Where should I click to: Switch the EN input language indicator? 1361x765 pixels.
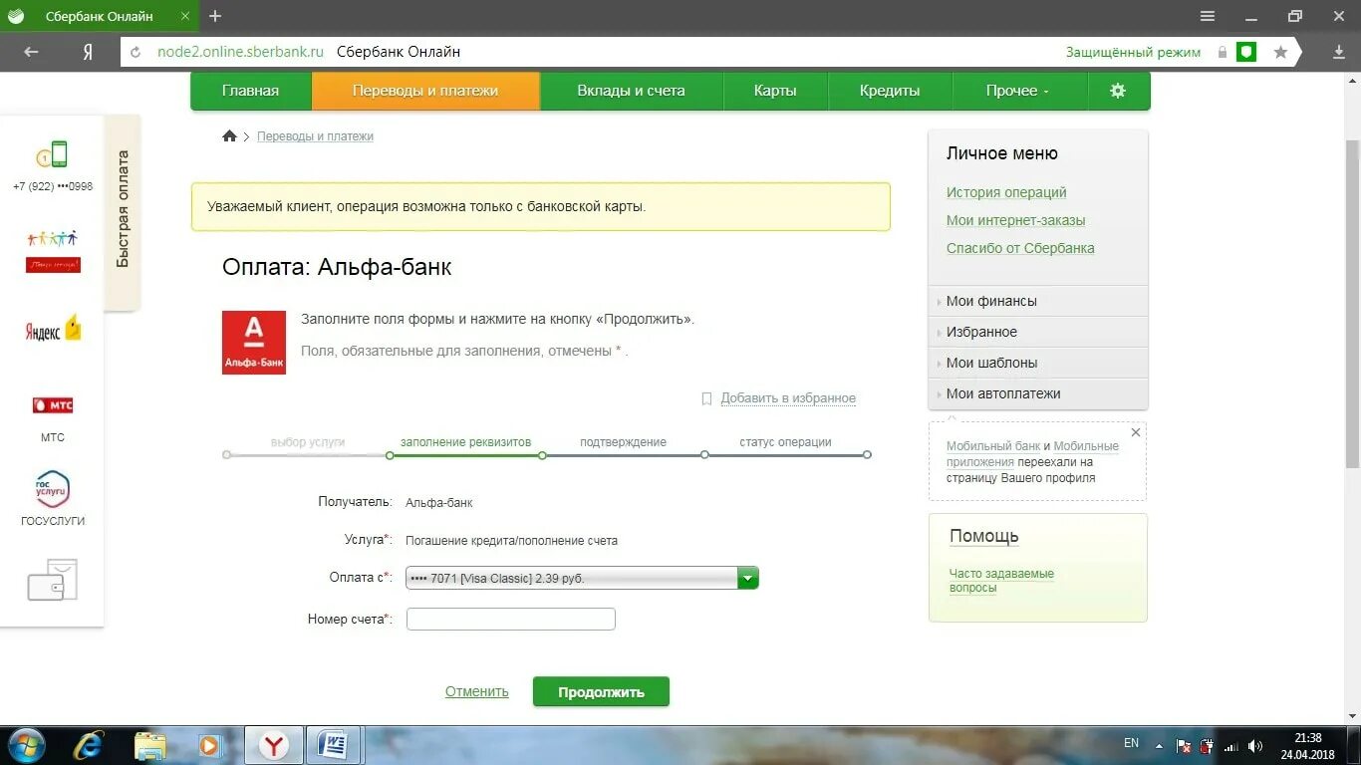pos(1131,743)
